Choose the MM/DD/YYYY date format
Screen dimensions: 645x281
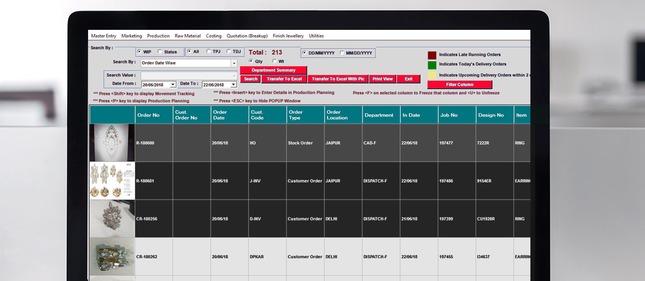342,53
